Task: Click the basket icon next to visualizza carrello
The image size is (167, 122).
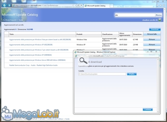Action: (160, 20)
